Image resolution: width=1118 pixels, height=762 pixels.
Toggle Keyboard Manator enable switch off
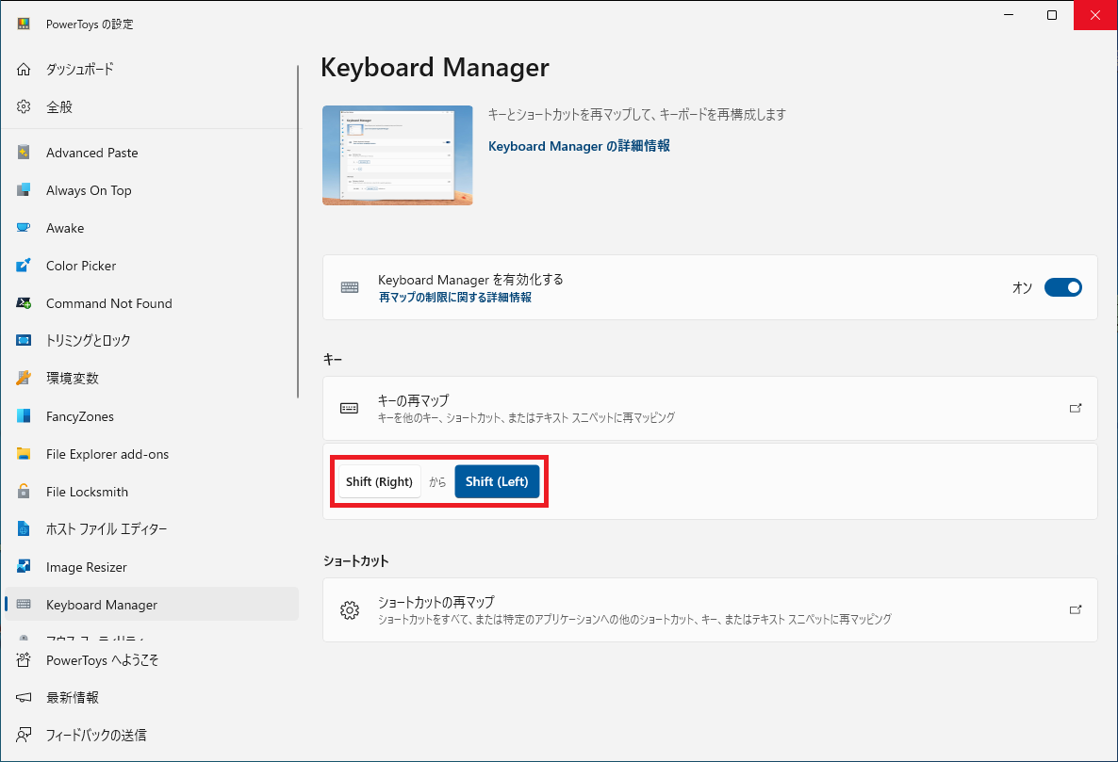[x=1062, y=287]
